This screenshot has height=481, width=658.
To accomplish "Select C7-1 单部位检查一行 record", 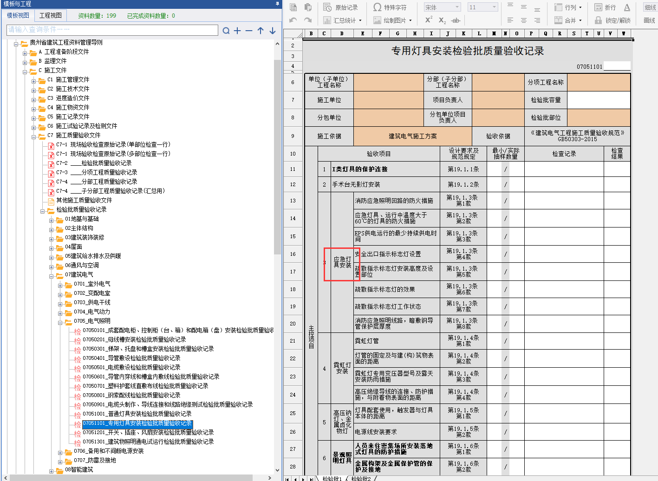I will (113, 144).
